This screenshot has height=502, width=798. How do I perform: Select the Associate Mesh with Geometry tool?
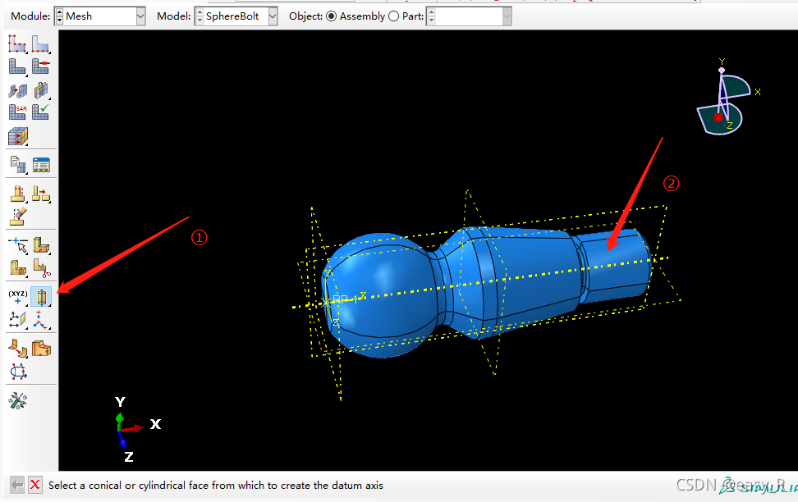[40, 90]
